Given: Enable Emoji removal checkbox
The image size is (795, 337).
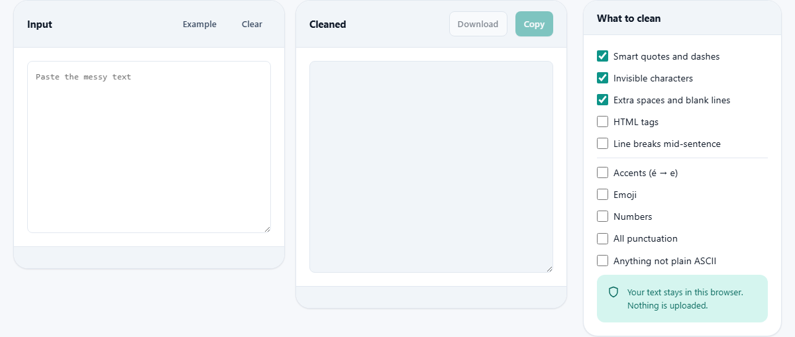Looking at the screenshot, I should click(x=603, y=195).
